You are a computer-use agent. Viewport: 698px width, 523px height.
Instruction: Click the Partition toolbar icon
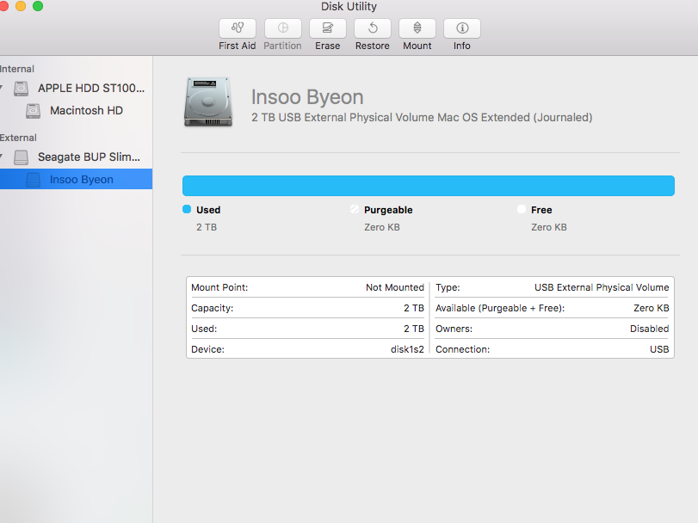click(x=282, y=28)
